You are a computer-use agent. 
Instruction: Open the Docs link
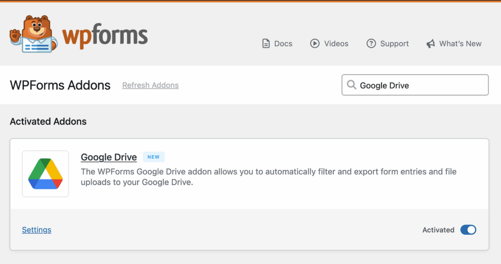pyautogui.click(x=283, y=44)
